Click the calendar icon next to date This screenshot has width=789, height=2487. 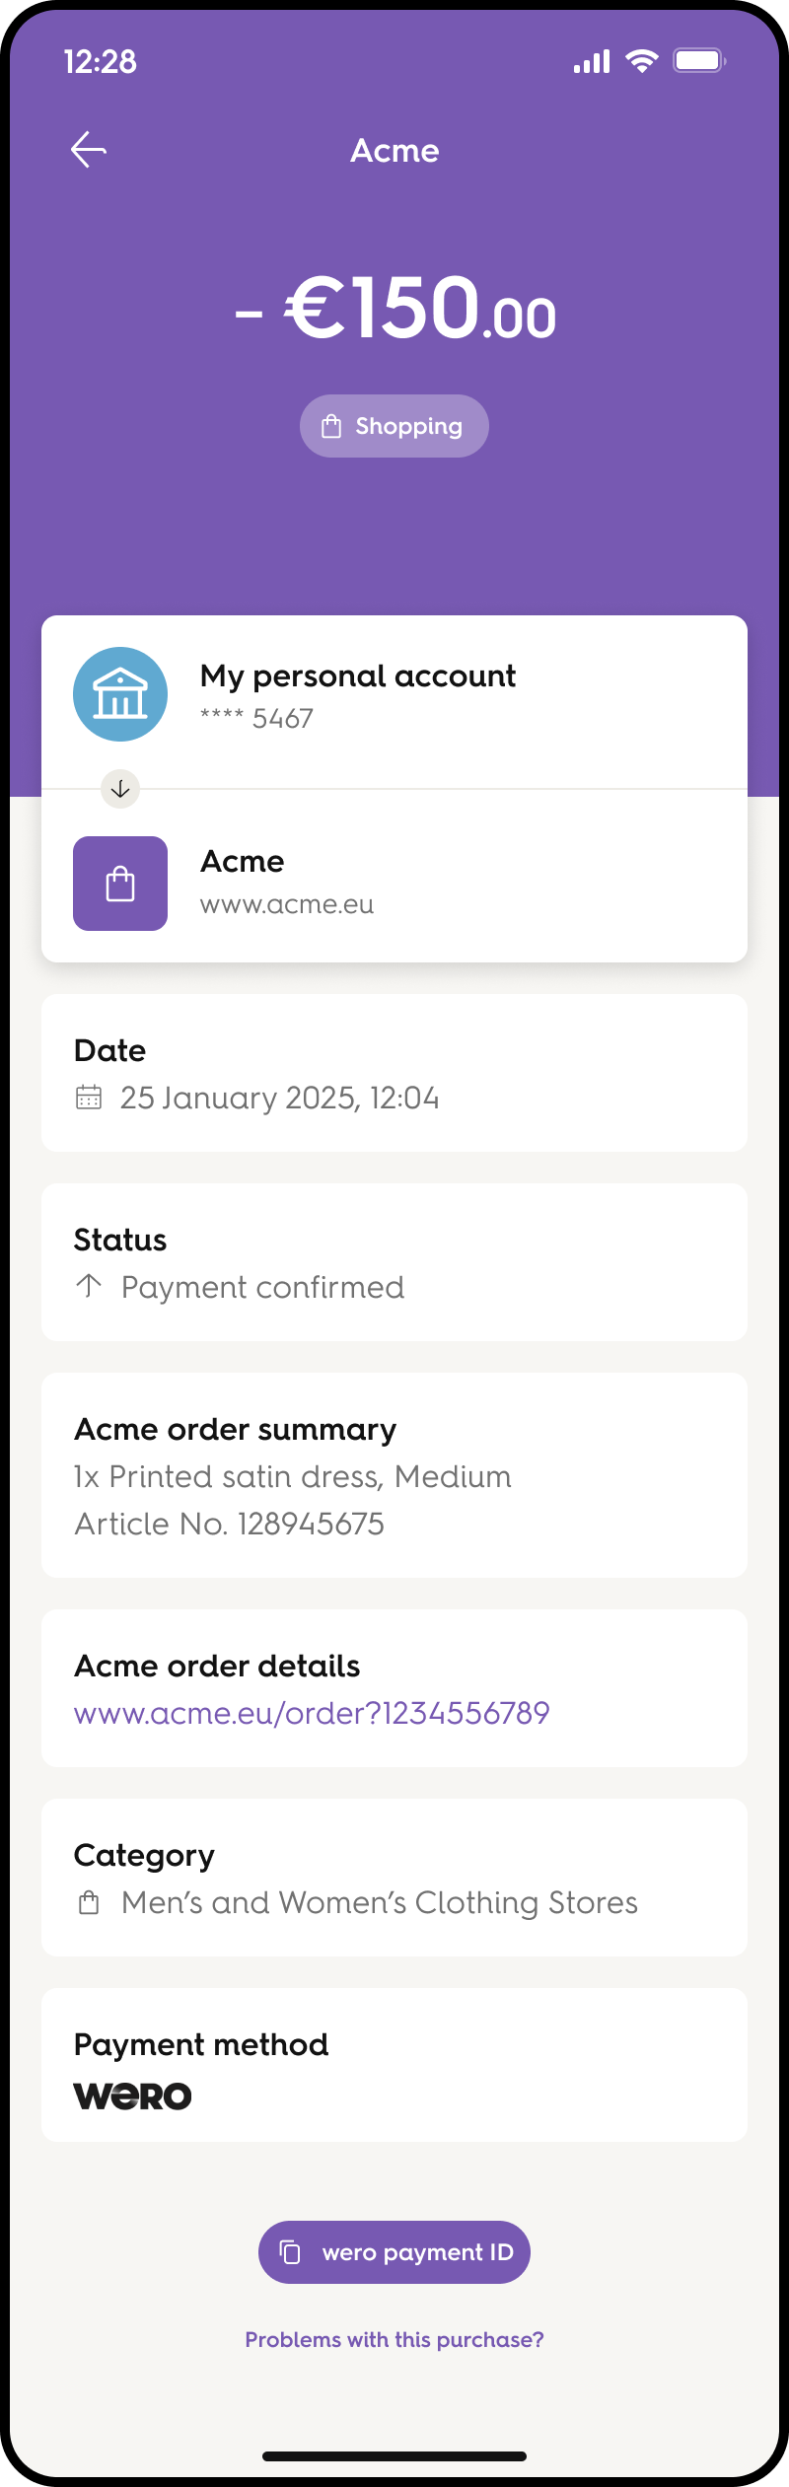pos(89,1097)
